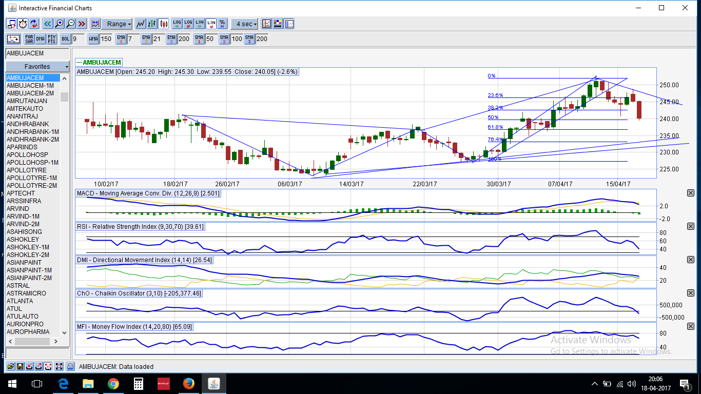Screen dimensions: 701x394
Task: Close the DMI indicator panel
Action: click(x=690, y=260)
